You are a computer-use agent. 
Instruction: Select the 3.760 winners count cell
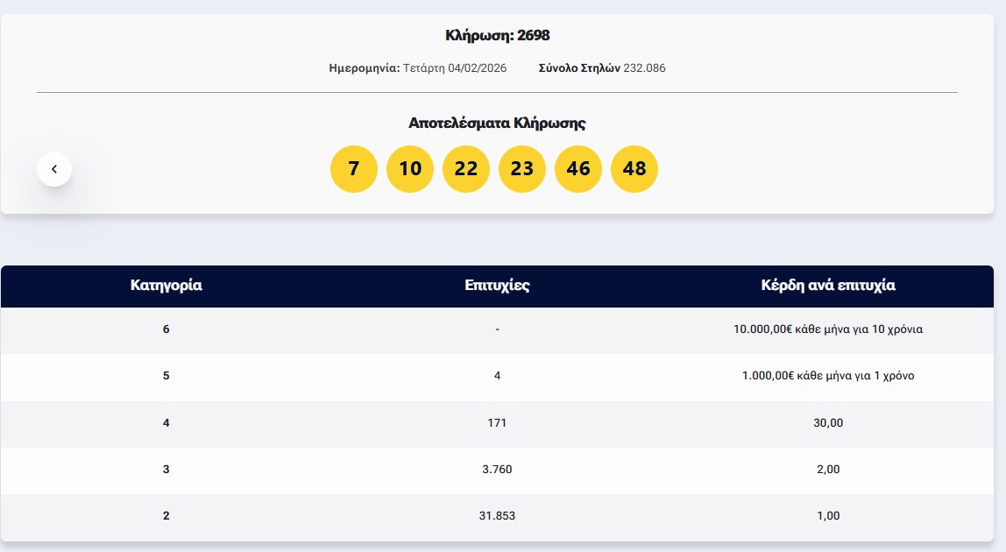[497, 470]
